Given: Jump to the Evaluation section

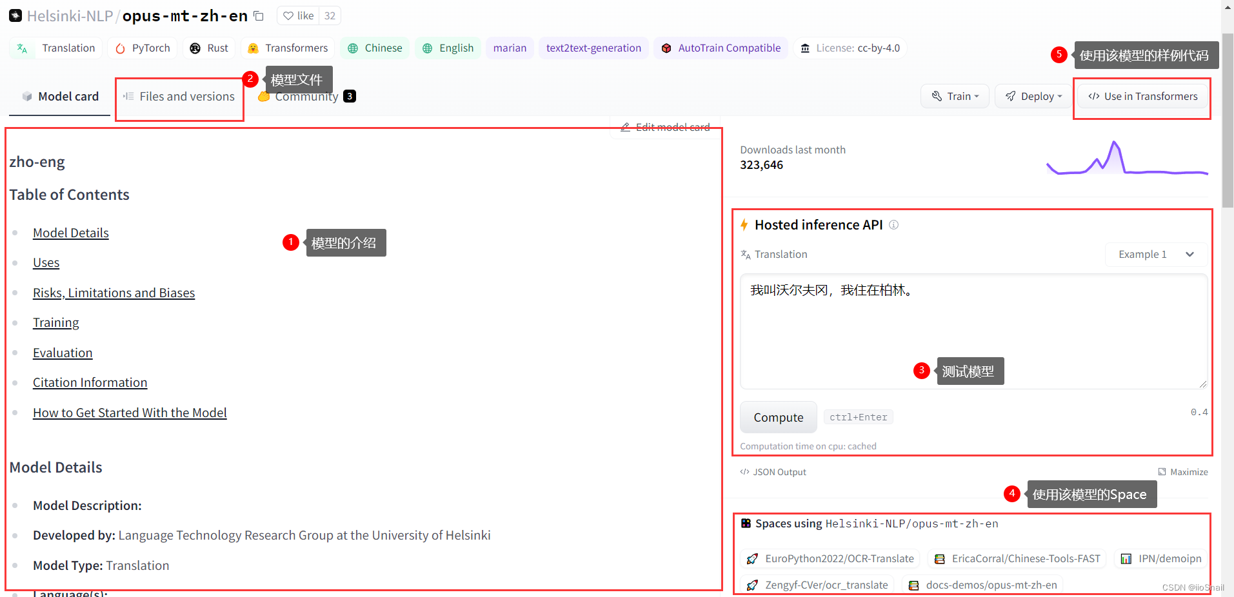Looking at the screenshot, I should (63, 353).
